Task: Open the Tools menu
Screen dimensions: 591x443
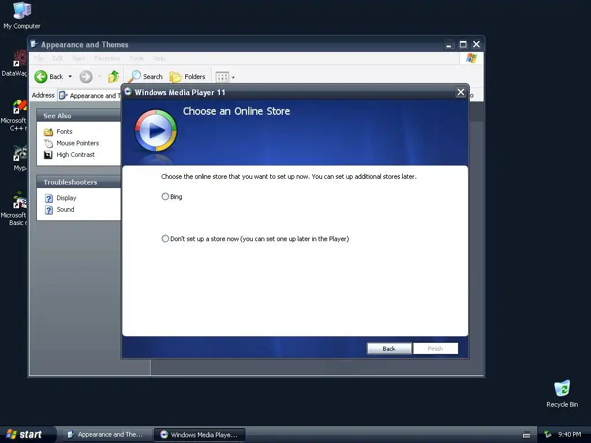Action: [x=136, y=58]
